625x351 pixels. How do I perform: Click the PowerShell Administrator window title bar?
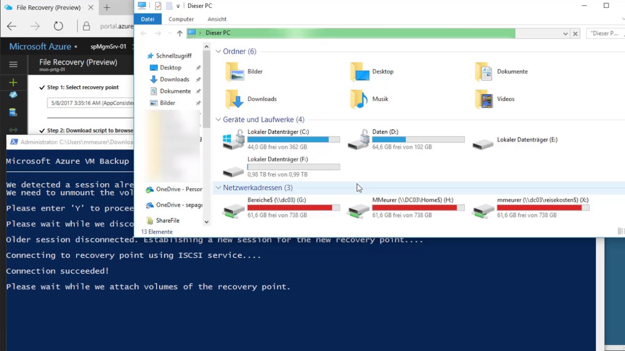(x=70, y=142)
